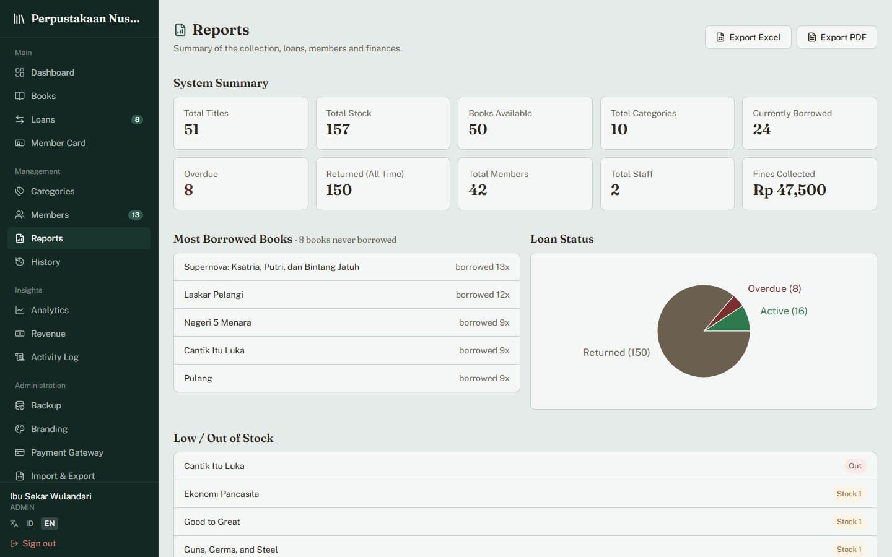
Task: Click the Loans swap-arrows icon
Action: pos(20,119)
